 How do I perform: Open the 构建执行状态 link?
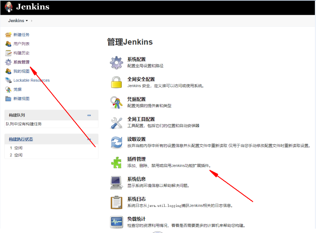[x=21, y=139]
